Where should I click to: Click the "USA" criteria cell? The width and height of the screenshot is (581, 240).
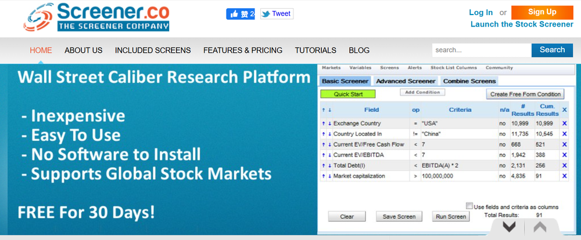[460, 123]
